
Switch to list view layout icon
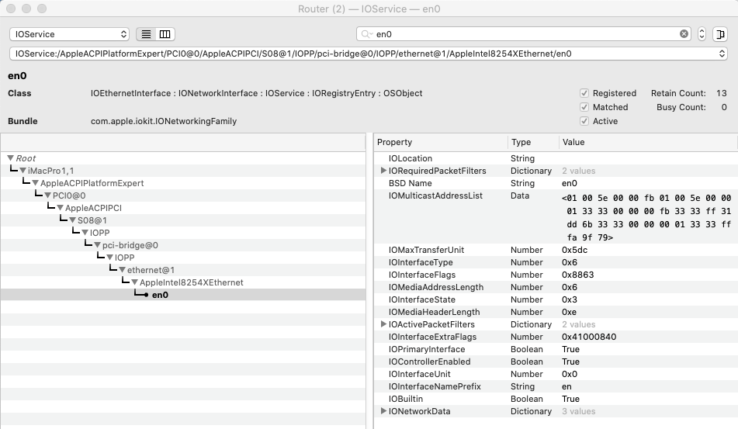point(146,34)
